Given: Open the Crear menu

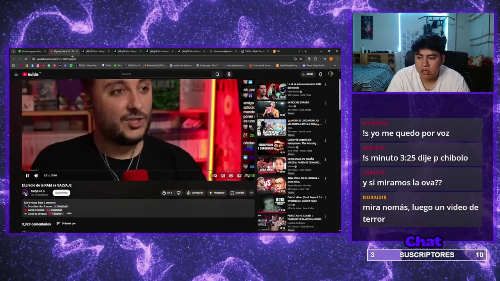Looking at the screenshot, I should pos(308,74).
